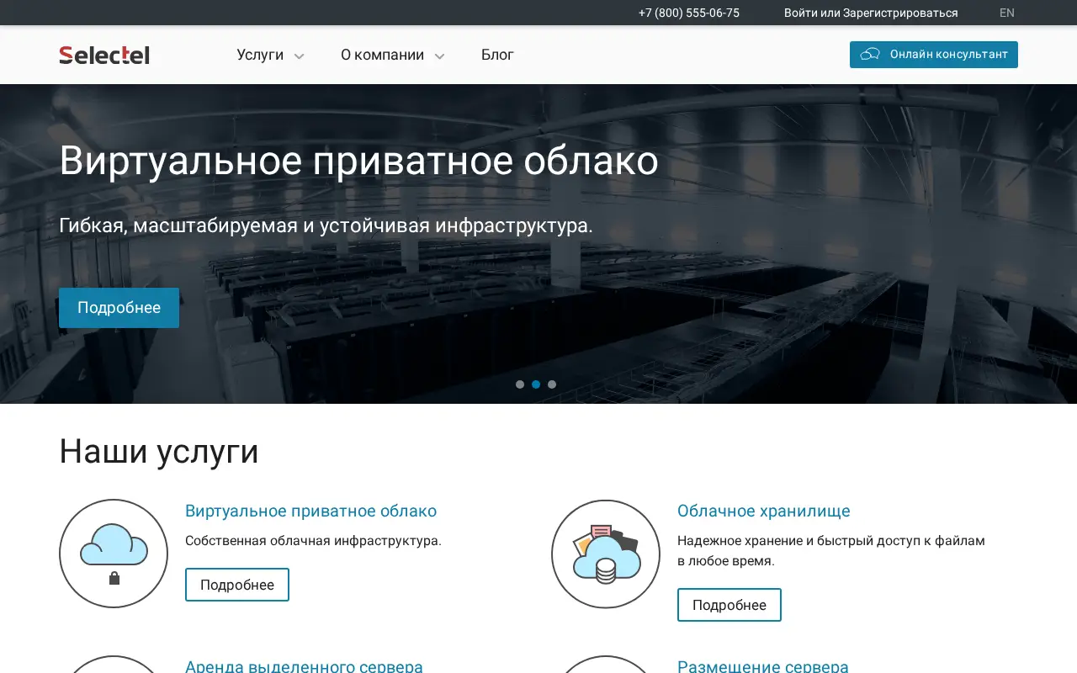The image size is (1077, 673).
Task: Click Подробнее under Облачное хранилище
Action: 729,605
